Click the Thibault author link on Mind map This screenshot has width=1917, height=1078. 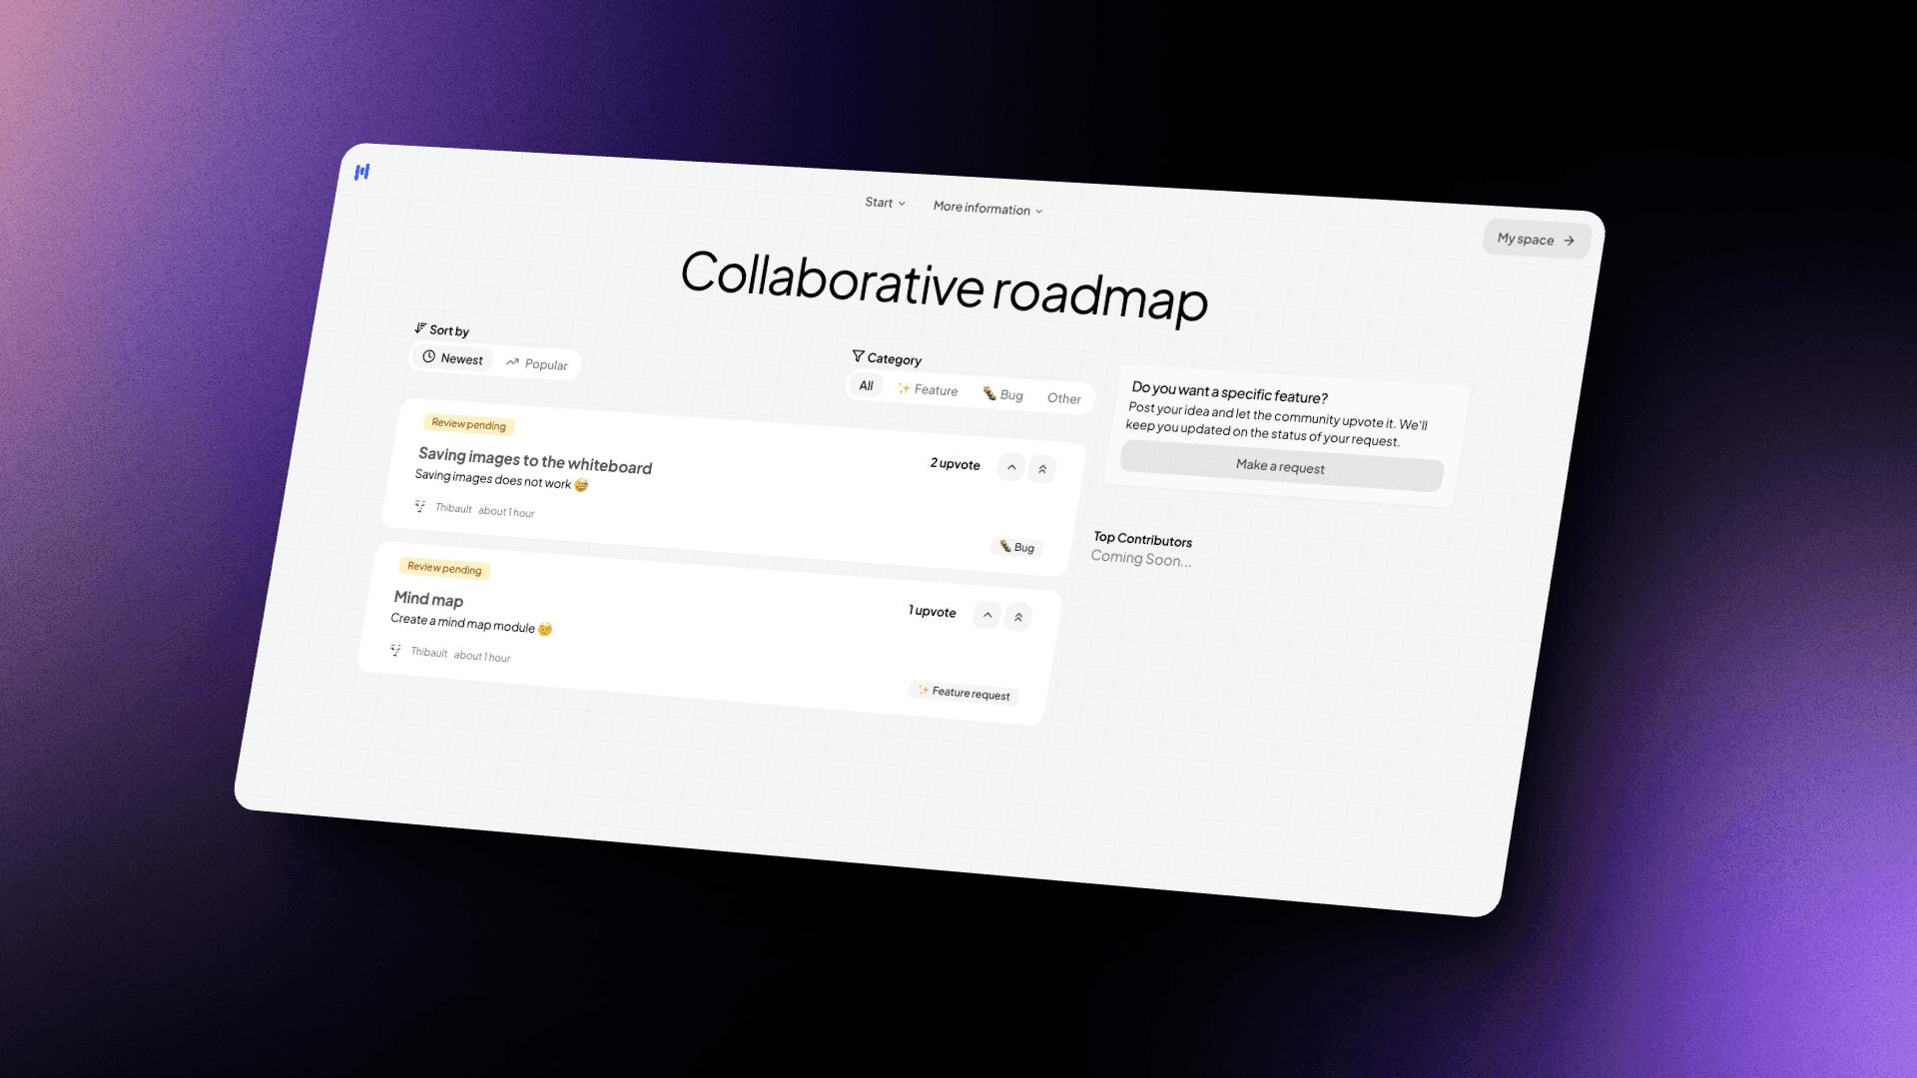424,654
